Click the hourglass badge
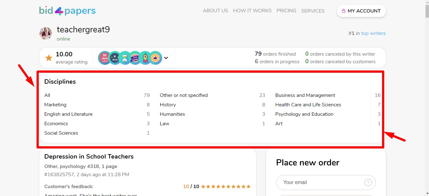 [x=125, y=58]
